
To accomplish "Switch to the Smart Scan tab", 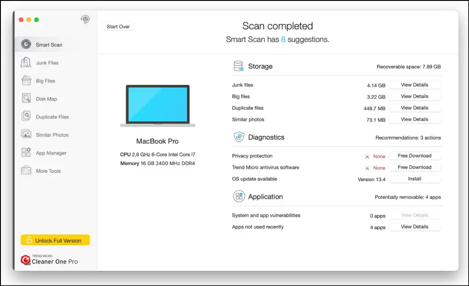I will (x=49, y=44).
